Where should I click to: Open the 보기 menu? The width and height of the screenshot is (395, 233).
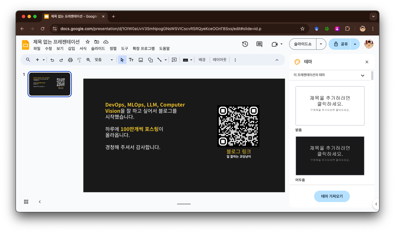60,49
